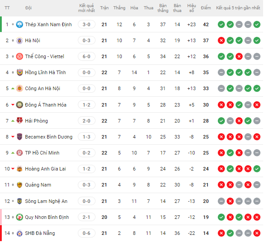Click the Hà Nội club crest icon
The image size is (264, 242).
(20, 40)
